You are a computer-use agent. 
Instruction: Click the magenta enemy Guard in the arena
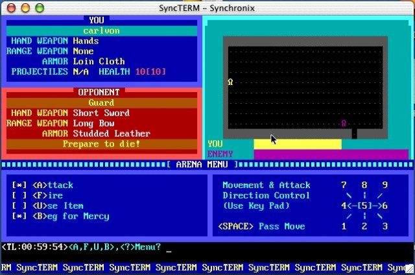(x=344, y=123)
